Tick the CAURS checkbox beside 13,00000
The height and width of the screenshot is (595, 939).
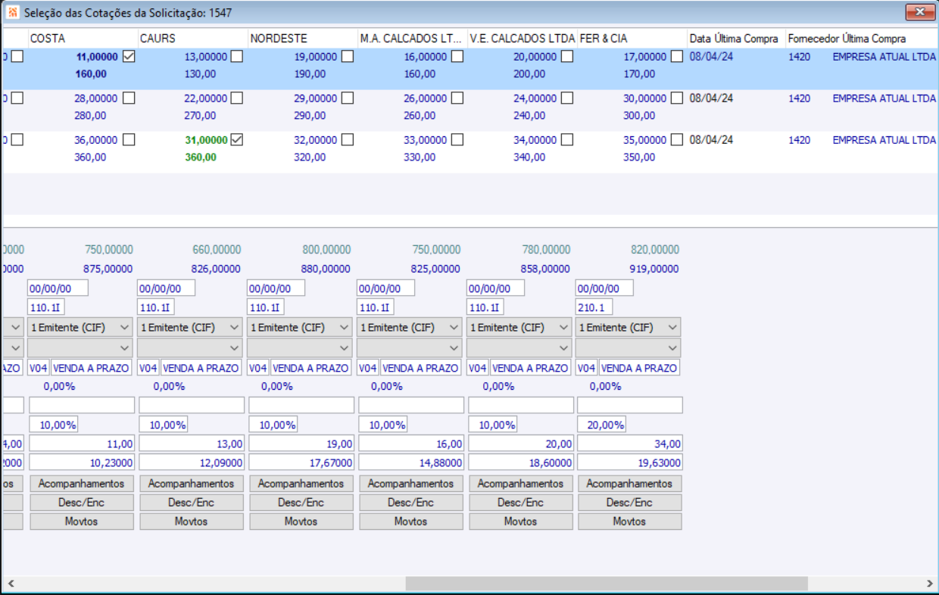[x=237, y=57]
